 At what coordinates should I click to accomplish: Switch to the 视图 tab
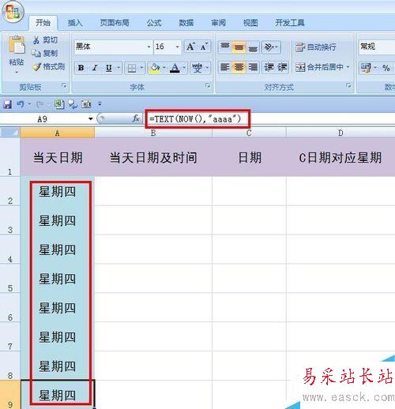point(250,23)
